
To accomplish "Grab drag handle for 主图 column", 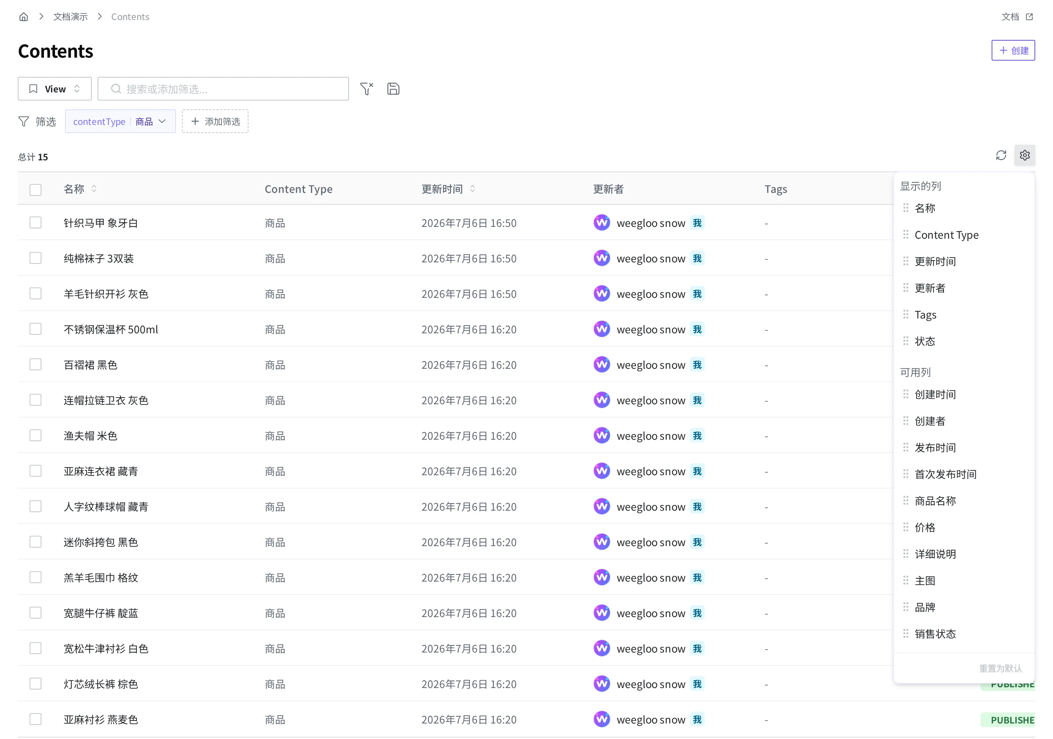I will pos(906,580).
